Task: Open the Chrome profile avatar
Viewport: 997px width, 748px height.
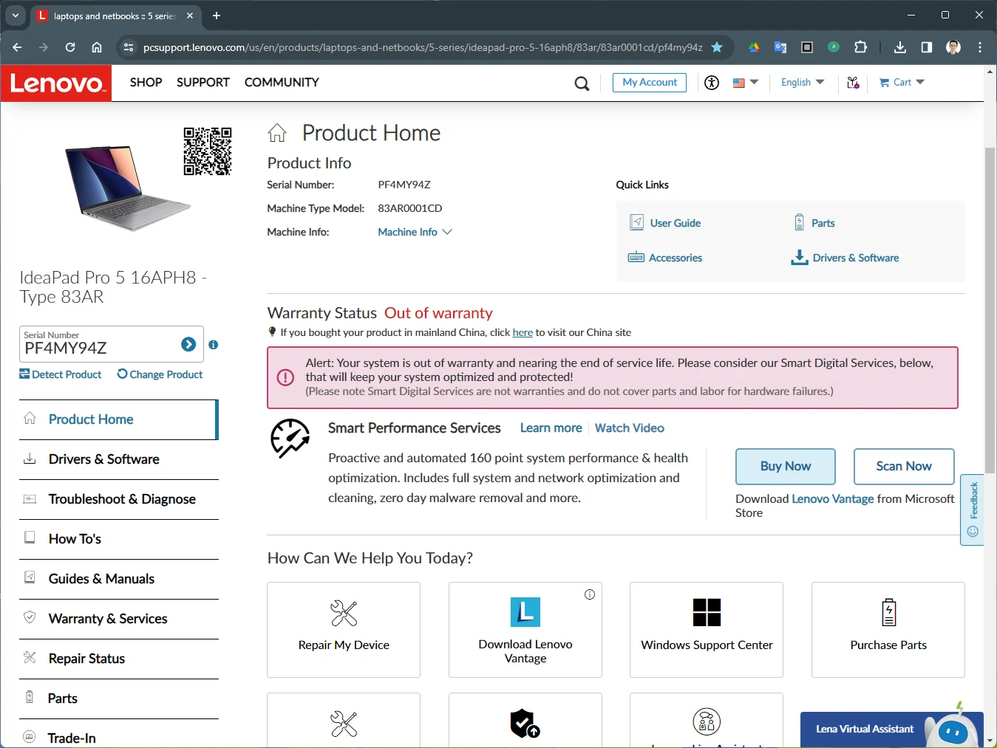Action: point(953,47)
